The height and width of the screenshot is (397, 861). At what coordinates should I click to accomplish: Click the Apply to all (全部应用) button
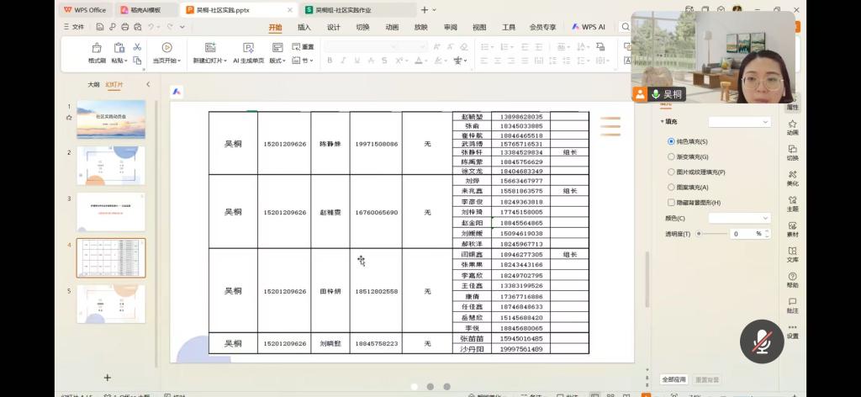point(673,379)
